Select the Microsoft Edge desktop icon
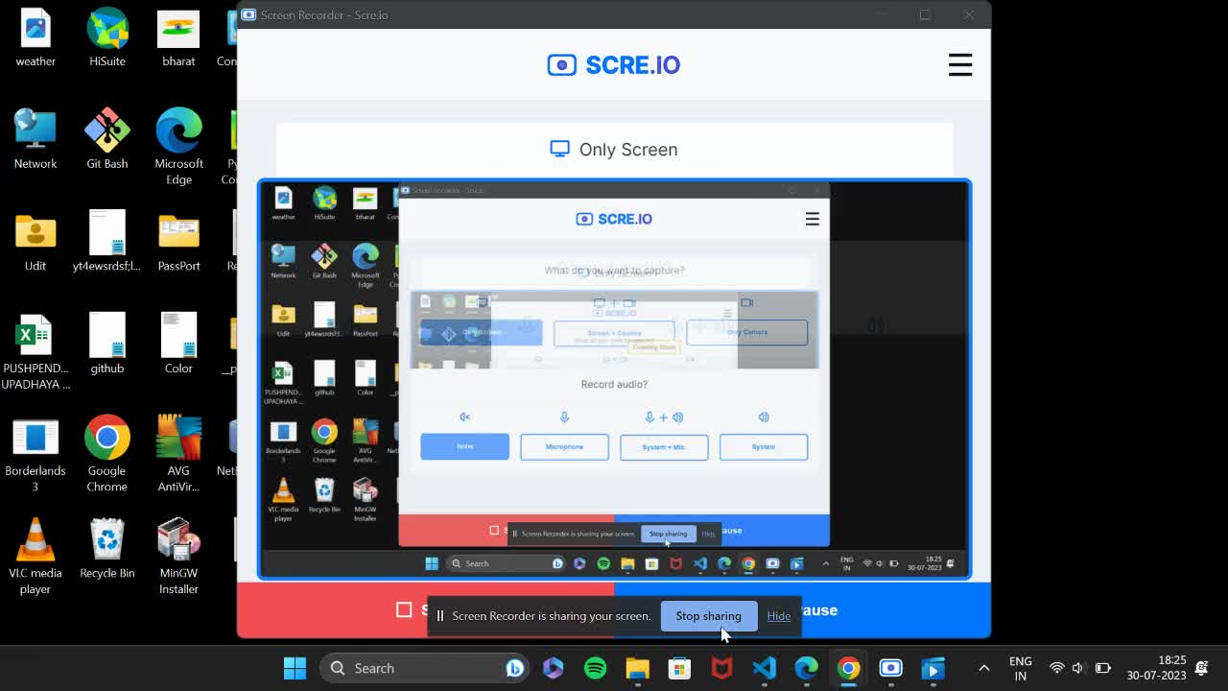 click(x=178, y=147)
